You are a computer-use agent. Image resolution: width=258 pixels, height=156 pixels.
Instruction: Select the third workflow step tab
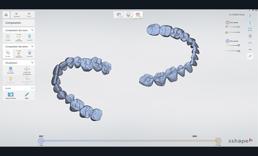click(x=138, y=15)
